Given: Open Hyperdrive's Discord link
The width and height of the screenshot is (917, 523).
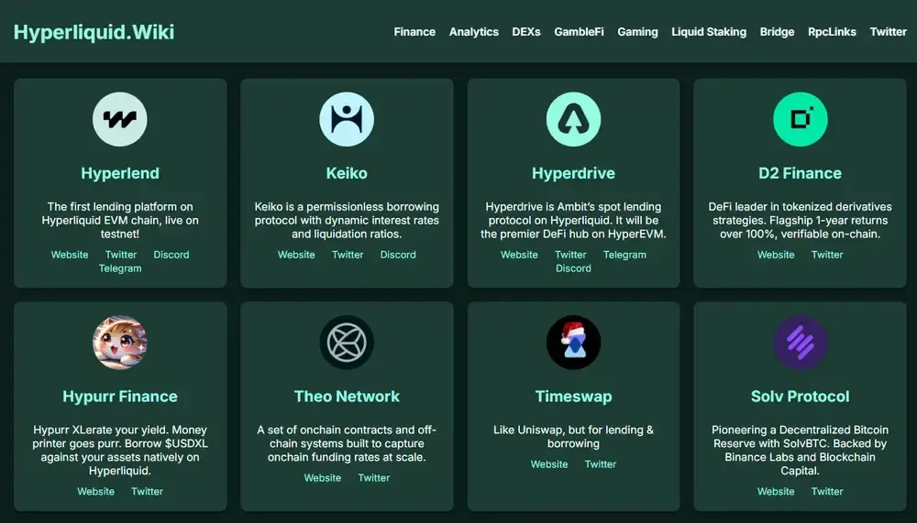Looking at the screenshot, I should (573, 268).
